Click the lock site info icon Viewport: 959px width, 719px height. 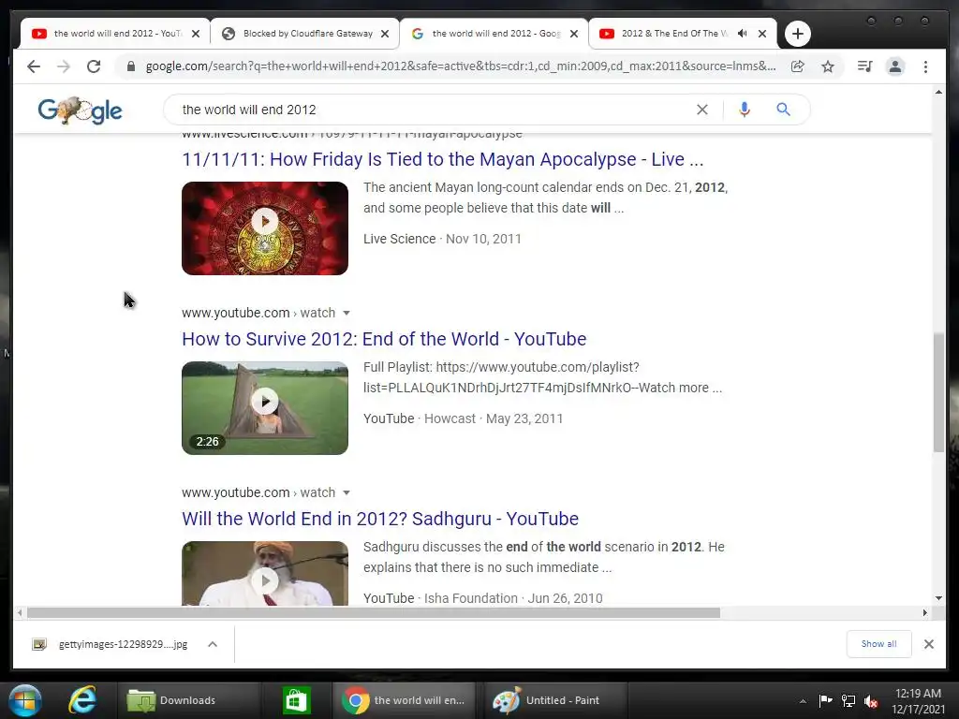pos(131,66)
